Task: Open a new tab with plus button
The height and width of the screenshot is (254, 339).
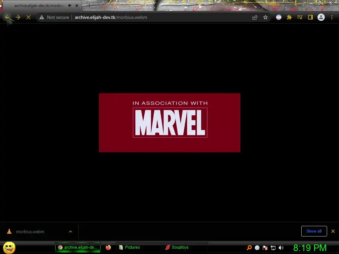Action: [x=89, y=6]
